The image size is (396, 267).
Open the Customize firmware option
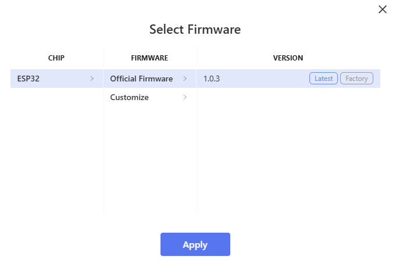coord(130,97)
